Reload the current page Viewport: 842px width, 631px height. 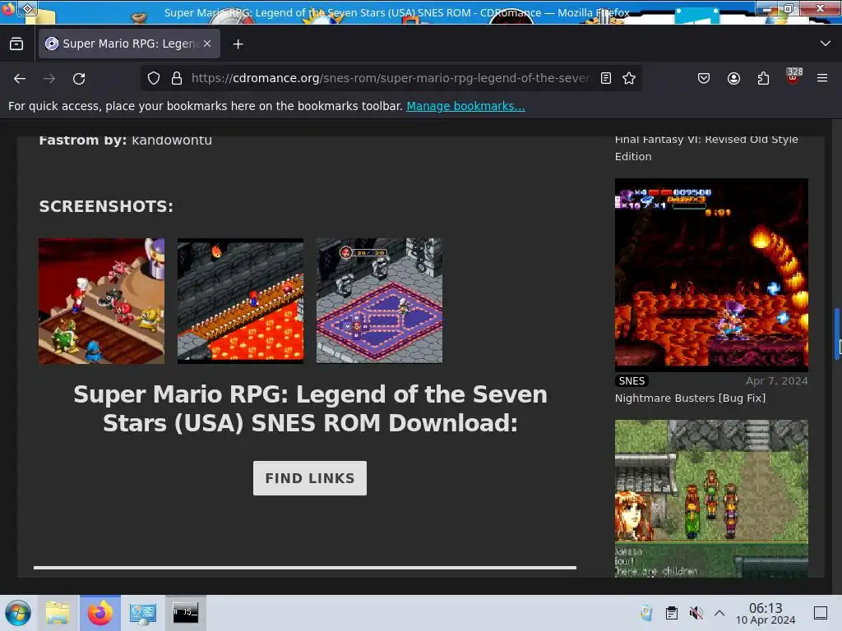(x=79, y=78)
